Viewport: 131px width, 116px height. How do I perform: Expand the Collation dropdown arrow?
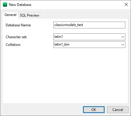pos(123,45)
